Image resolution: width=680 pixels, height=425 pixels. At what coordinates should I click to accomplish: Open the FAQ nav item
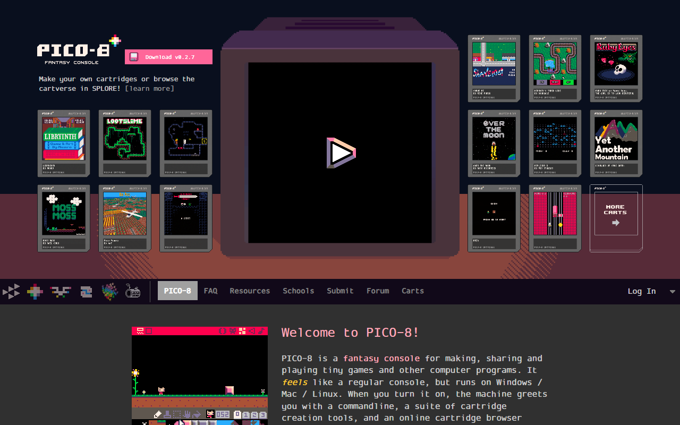(211, 291)
